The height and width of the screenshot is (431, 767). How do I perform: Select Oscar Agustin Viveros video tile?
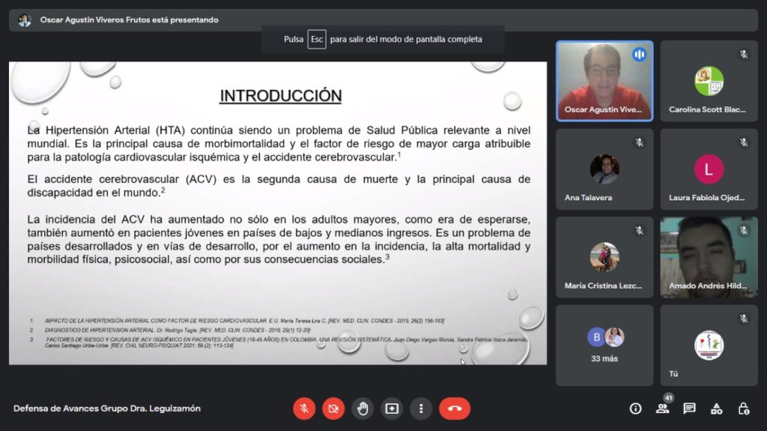pyautogui.click(x=604, y=81)
